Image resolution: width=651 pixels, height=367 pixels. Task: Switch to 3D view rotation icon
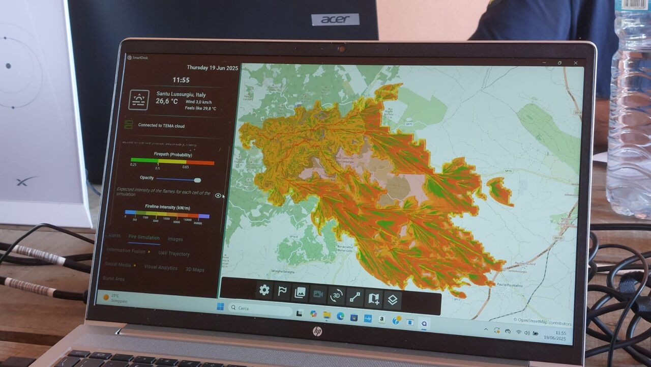pos(336,296)
